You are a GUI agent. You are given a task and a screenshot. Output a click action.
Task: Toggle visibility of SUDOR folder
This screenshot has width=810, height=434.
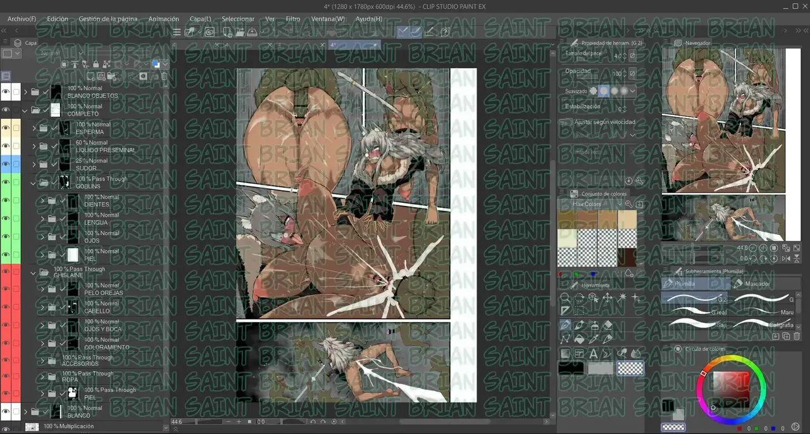6,164
